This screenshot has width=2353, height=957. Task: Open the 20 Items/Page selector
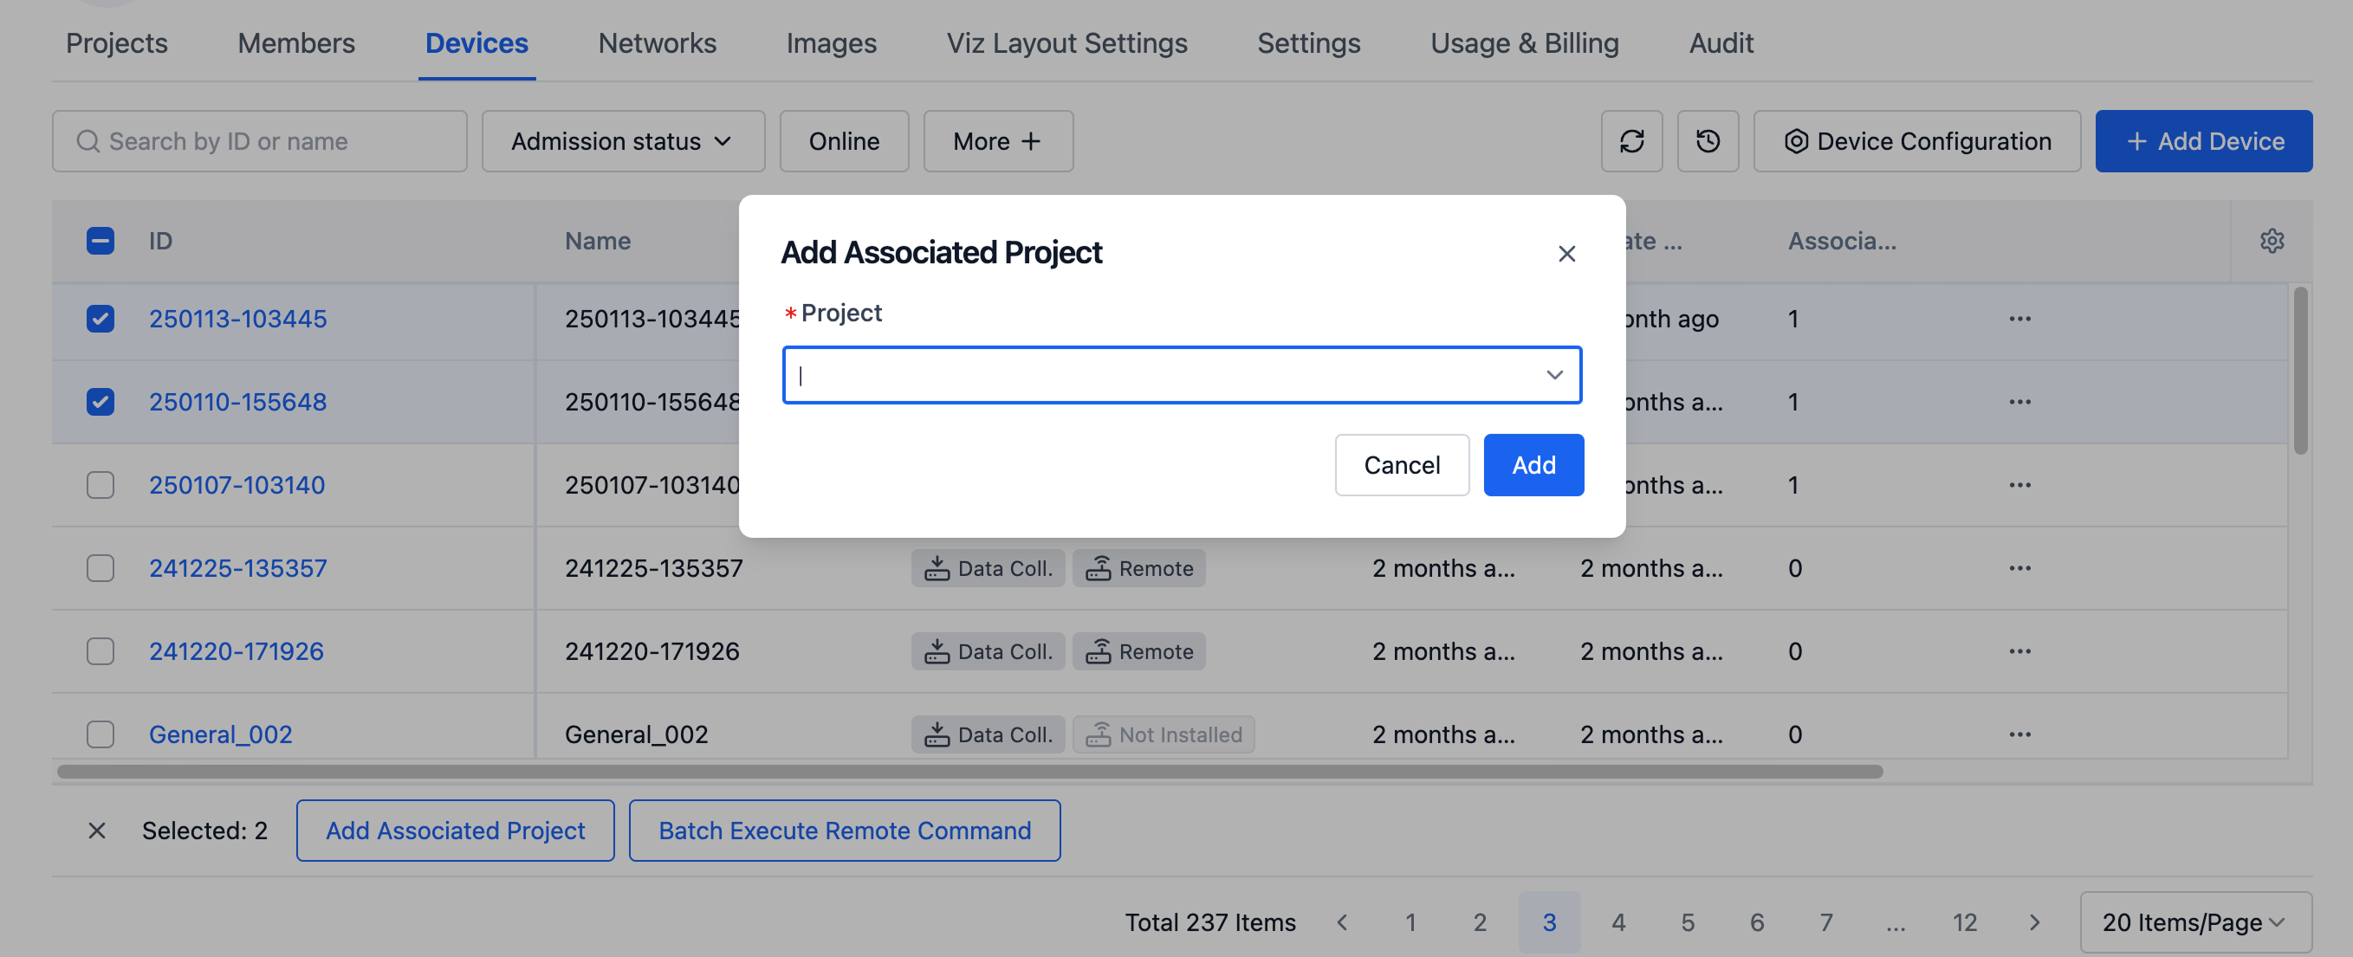pyautogui.click(x=2195, y=922)
